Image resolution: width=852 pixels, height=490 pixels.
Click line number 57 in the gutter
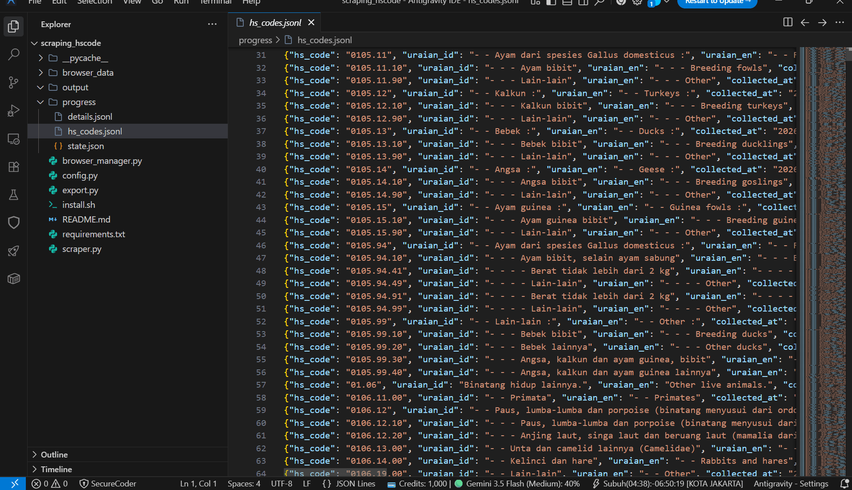pos(261,385)
